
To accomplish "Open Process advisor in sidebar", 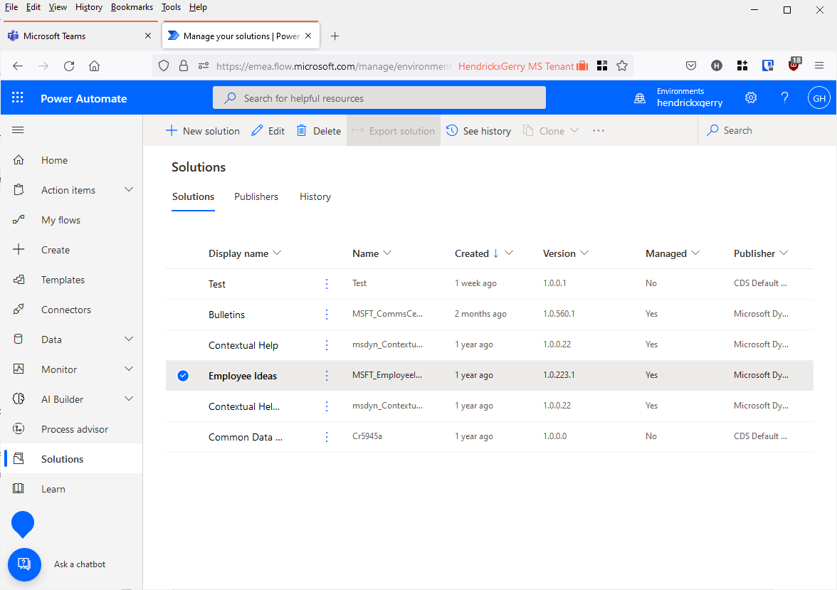I will click(74, 429).
